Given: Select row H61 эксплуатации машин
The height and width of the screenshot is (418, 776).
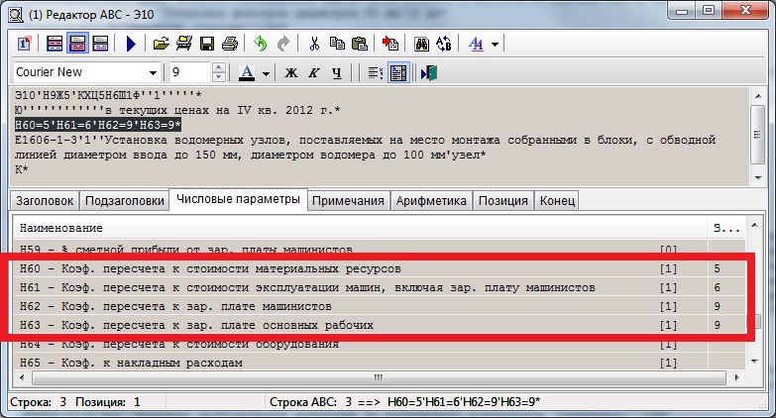Looking at the screenshot, I should click(380, 288).
